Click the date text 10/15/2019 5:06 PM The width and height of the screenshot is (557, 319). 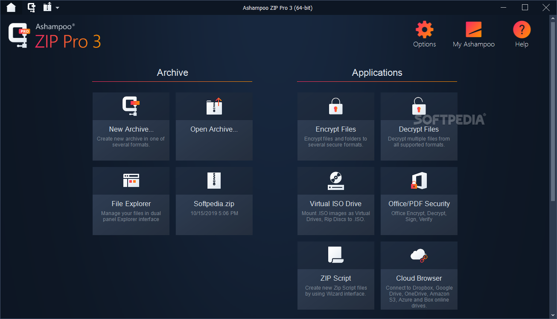coord(214,213)
